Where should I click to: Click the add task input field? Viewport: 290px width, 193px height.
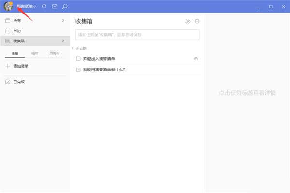pyautogui.click(x=137, y=35)
